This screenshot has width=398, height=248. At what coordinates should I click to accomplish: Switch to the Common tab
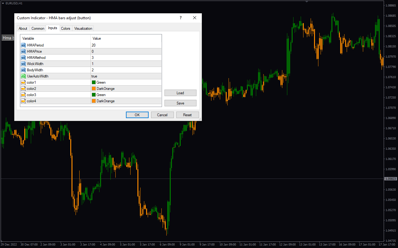click(x=38, y=29)
